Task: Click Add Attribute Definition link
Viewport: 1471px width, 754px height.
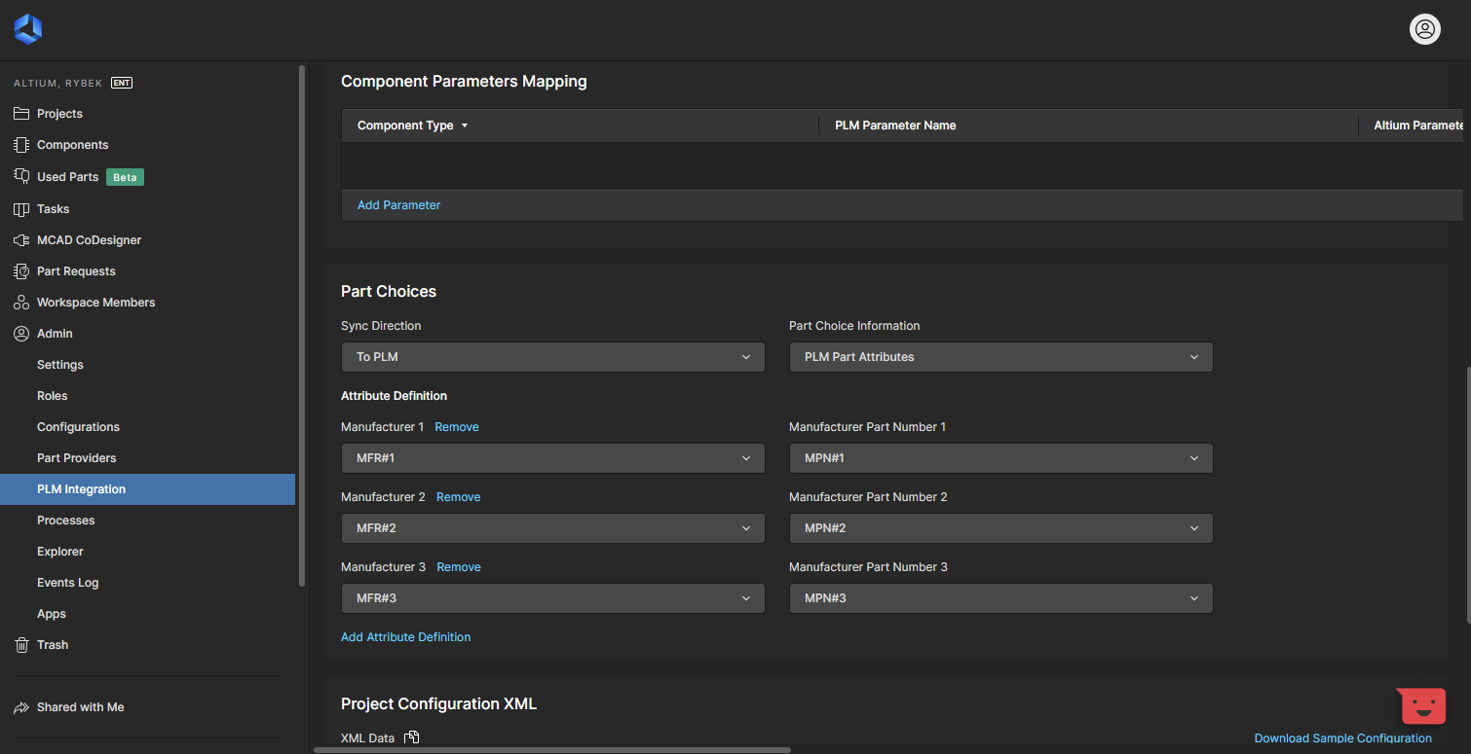Action: [405, 637]
